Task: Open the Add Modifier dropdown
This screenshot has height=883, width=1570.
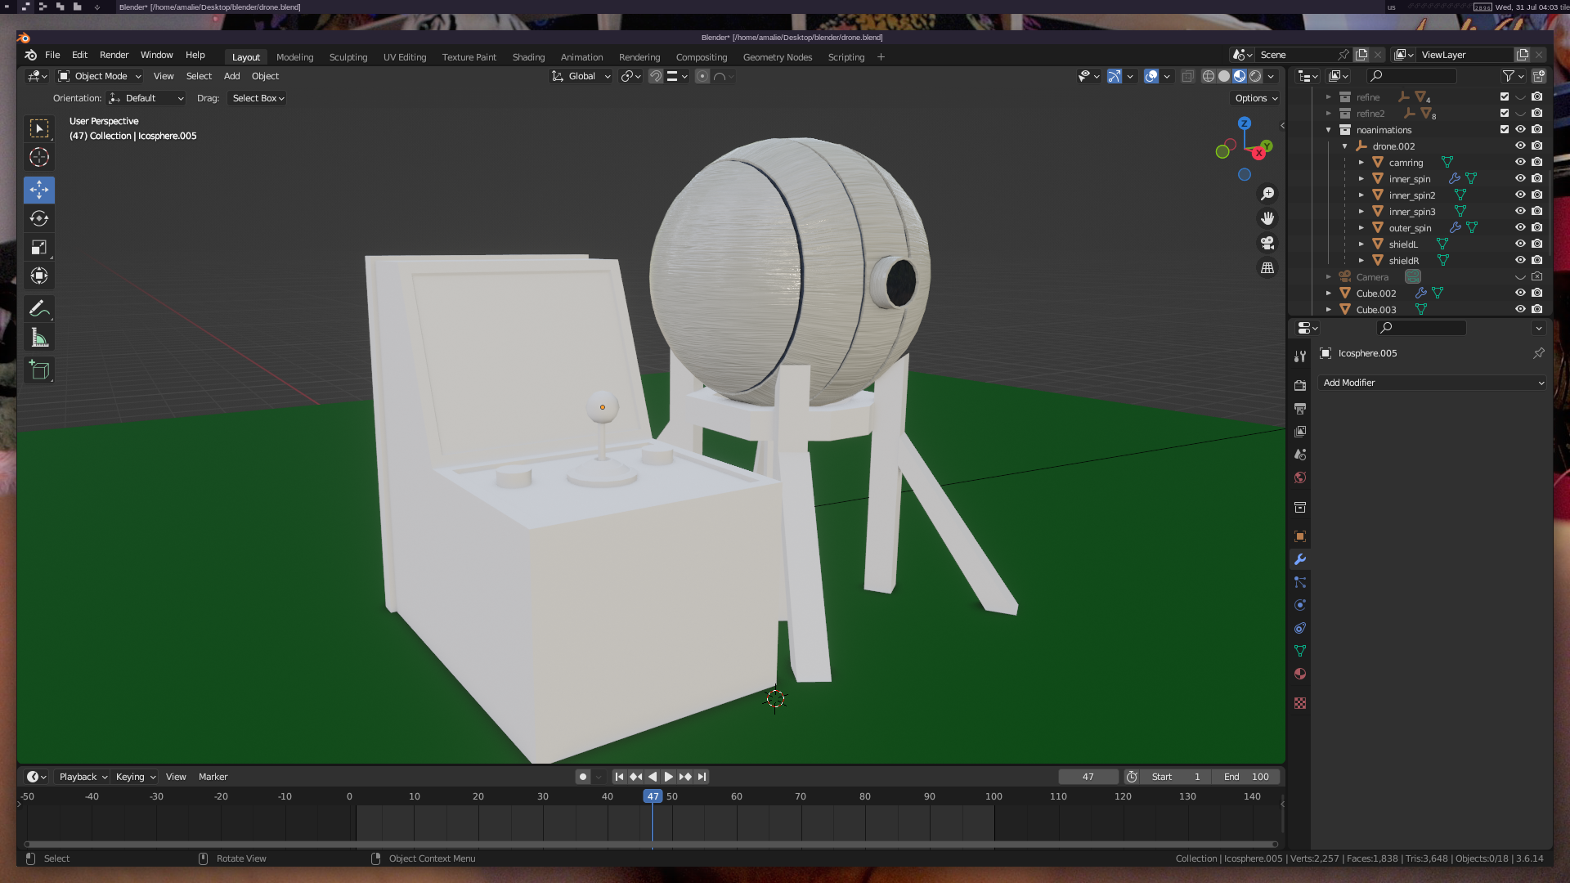Action: point(1433,383)
